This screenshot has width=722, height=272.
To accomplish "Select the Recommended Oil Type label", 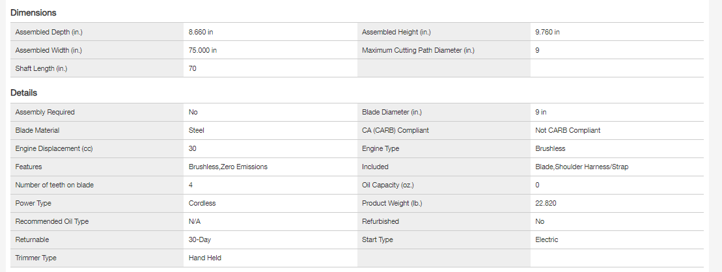I will [51, 221].
